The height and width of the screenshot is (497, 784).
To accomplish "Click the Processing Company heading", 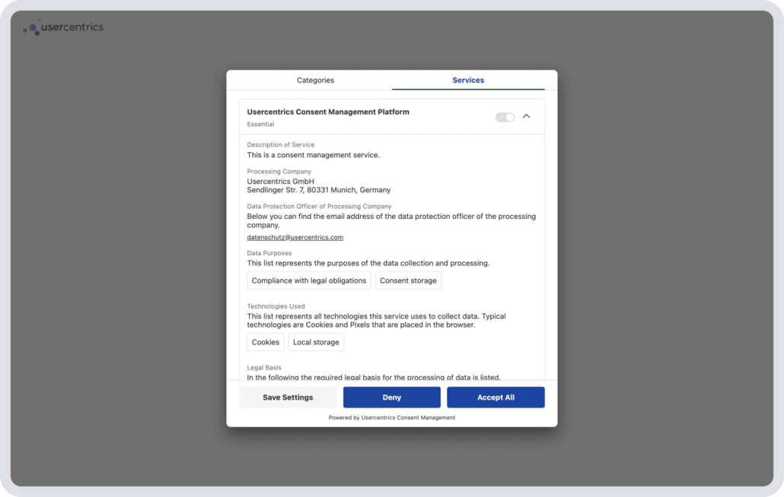I will click(x=279, y=171).
